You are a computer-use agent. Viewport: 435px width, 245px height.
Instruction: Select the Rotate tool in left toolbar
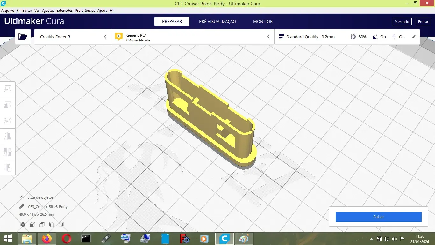[x=8, y=121]
